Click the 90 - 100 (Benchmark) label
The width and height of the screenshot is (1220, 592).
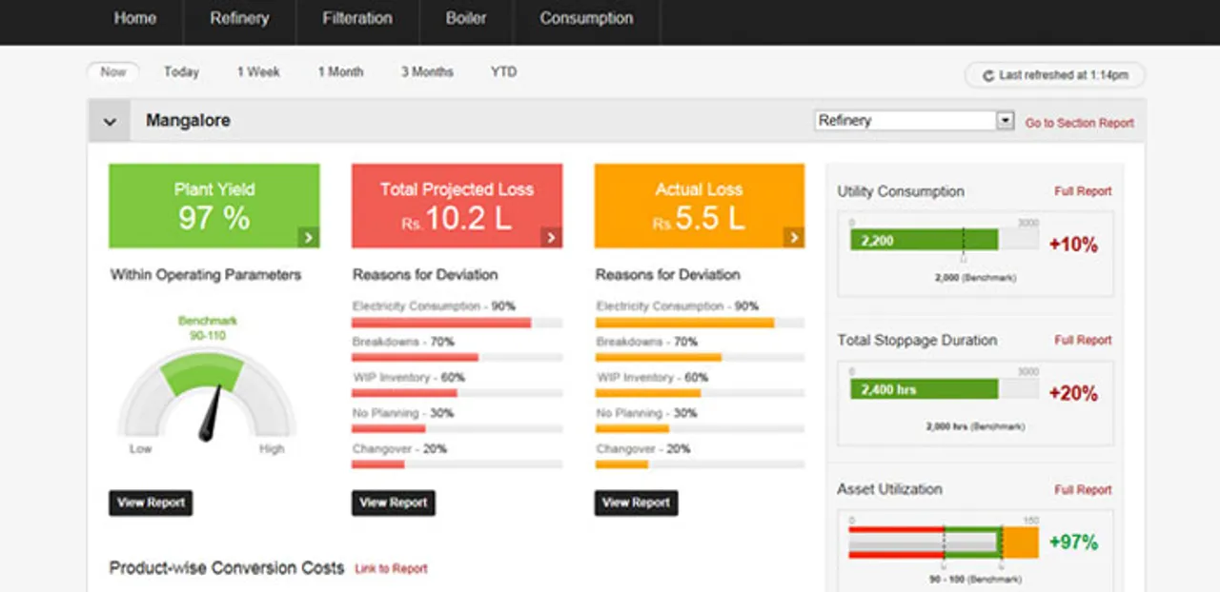tap(975, 579)
